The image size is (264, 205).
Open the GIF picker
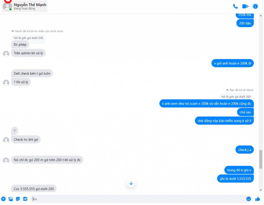coord(25,199)
